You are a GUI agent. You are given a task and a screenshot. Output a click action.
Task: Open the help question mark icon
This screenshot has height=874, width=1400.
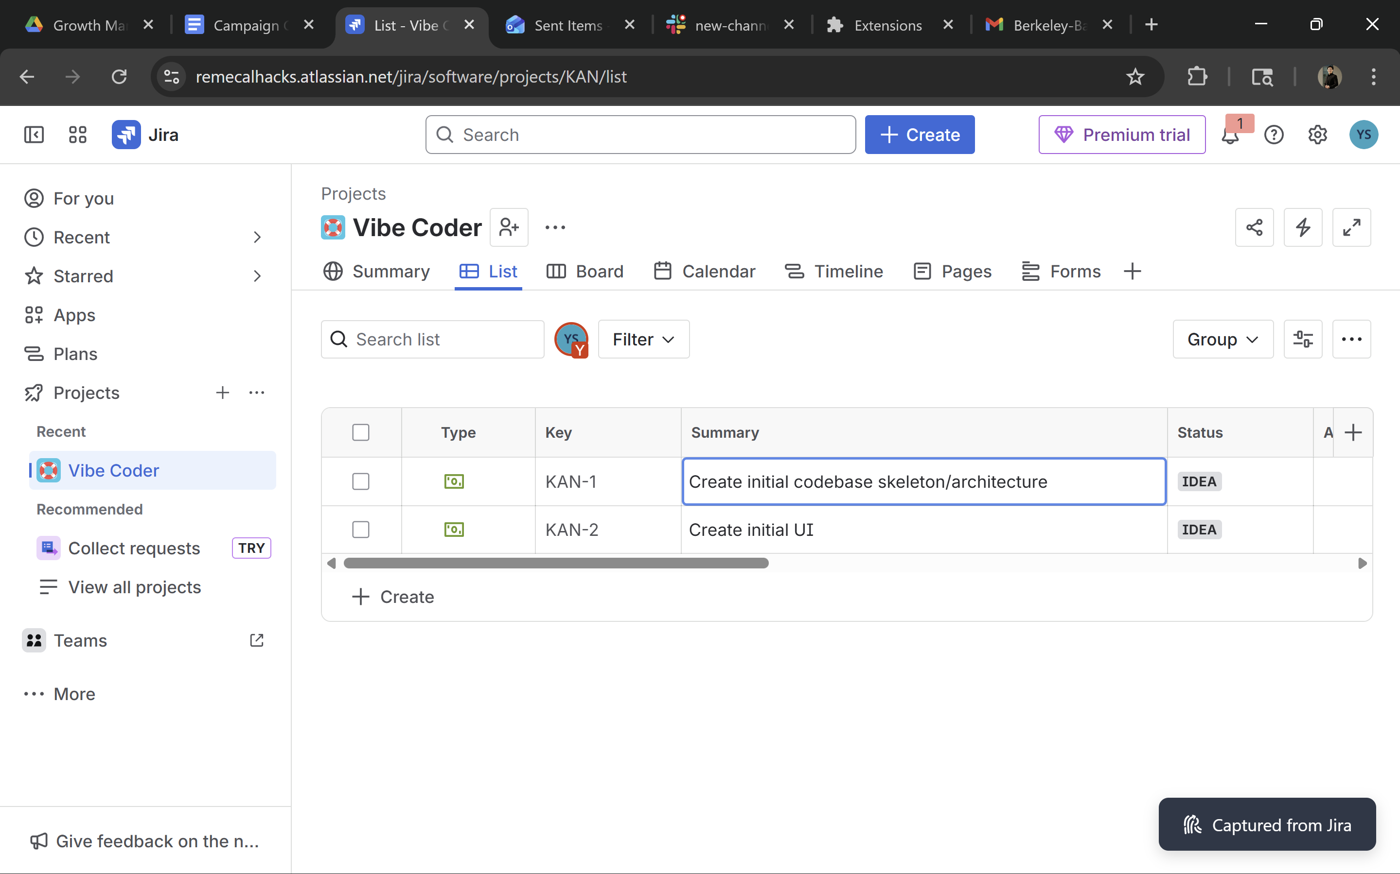[1273, 135]
